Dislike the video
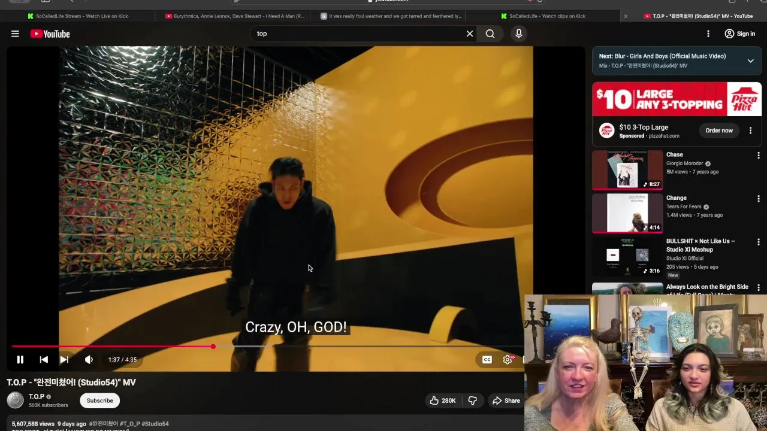 [x=472, y=400]
